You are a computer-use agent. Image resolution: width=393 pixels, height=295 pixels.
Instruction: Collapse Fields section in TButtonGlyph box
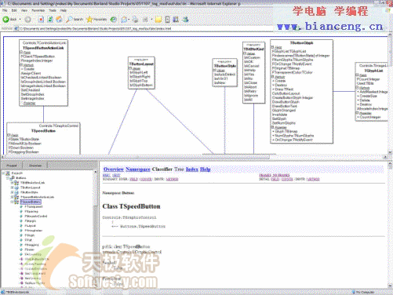[272, 47]
